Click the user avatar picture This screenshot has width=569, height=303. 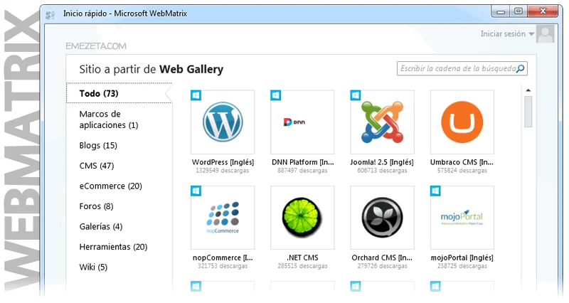pos(545,33)
